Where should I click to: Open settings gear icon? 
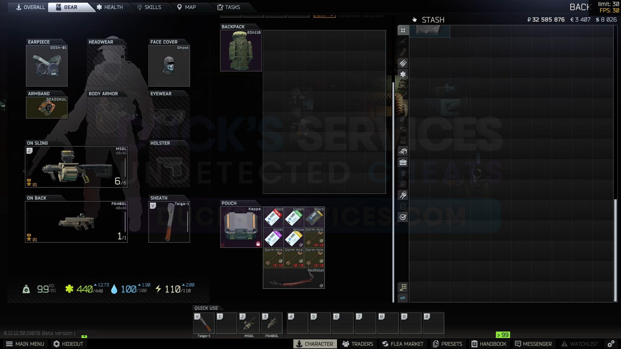tap(611, 344)
